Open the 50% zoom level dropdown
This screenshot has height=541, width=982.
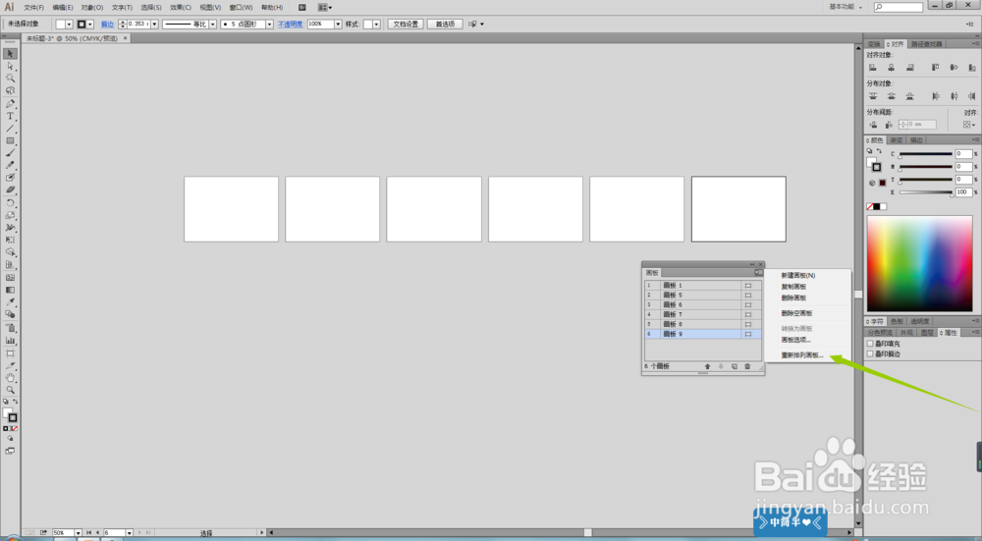click(79, 533)
